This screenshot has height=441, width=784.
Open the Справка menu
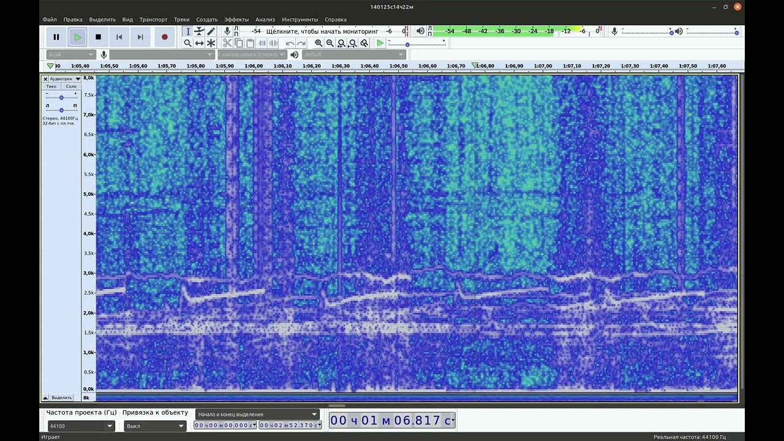coord(336,20)
